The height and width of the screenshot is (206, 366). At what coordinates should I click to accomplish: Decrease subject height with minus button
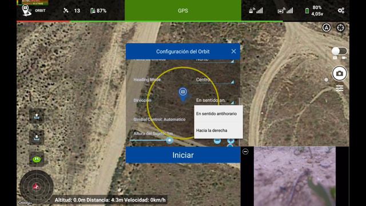[x=217, y=141]
